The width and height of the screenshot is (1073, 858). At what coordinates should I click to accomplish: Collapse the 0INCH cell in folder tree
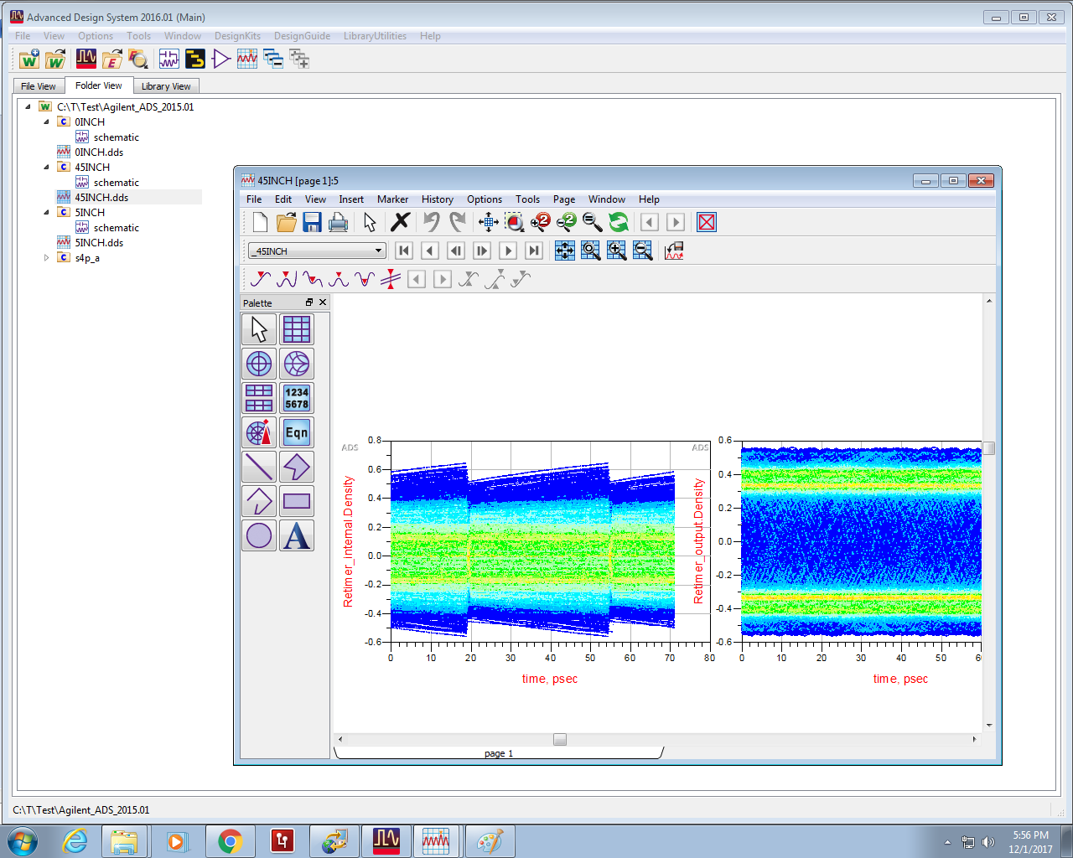[47, 121]
